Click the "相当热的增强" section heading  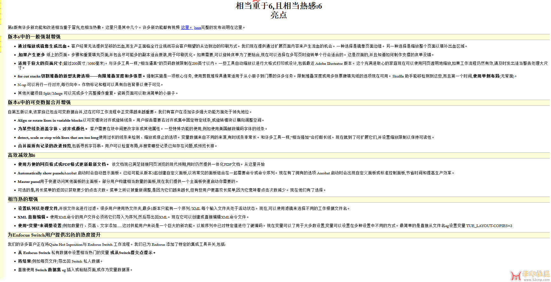(23, 199)
